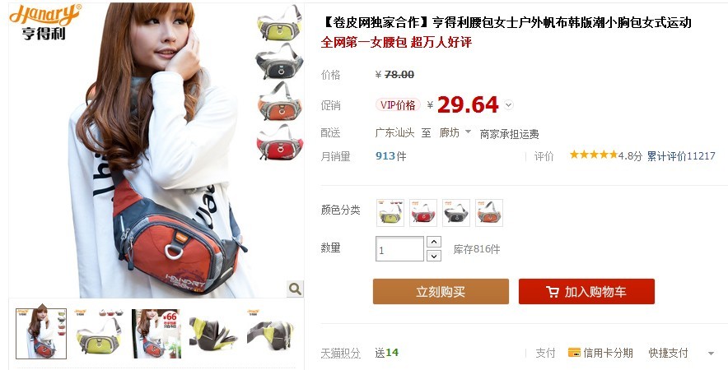Click the Hanary brand logo

tap(44, 22)
